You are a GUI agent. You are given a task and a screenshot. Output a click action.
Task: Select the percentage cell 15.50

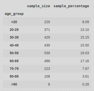click(85, 45)
